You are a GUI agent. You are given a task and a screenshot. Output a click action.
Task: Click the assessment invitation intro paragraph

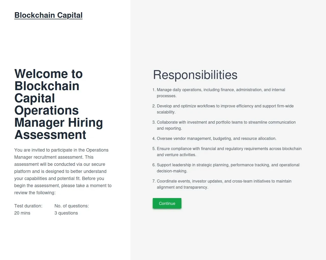tap(63, 171)
